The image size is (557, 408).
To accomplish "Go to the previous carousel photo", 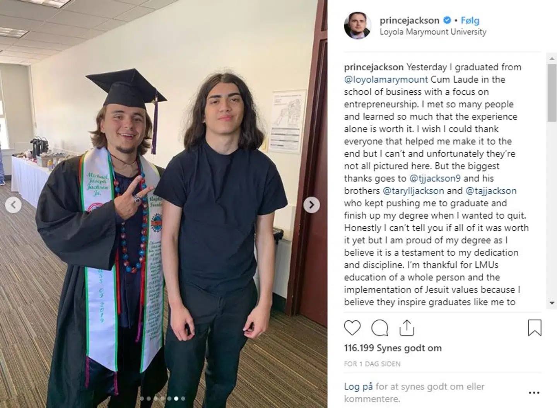I will pyautogui.click(x=13, y=205).
